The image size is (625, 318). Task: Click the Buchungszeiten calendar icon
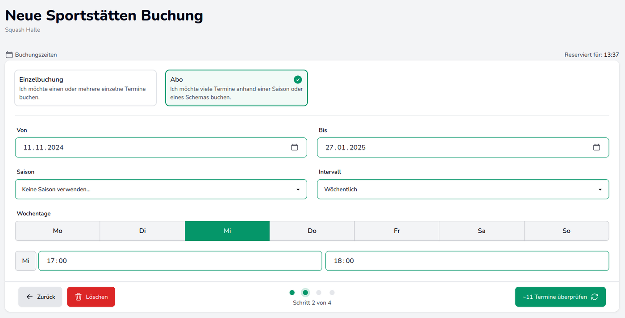point(9,55)
